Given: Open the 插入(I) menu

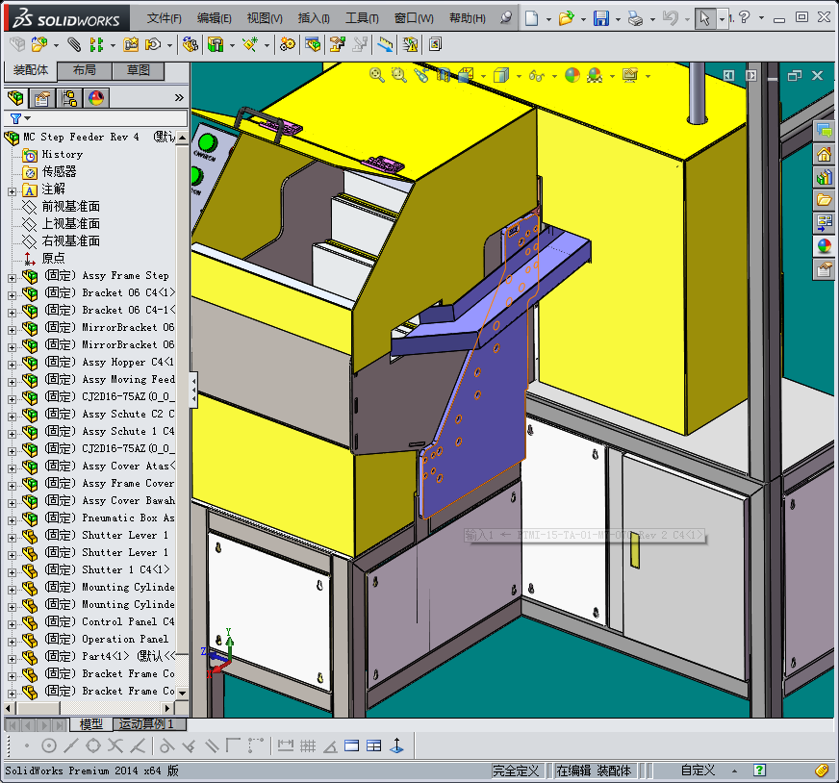Looking at the screenshot, I should (314, 18).
